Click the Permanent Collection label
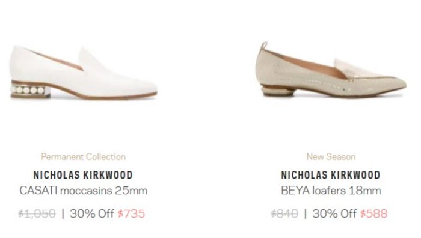Viewport: 421px width, 238px height. tap(83, 157)
